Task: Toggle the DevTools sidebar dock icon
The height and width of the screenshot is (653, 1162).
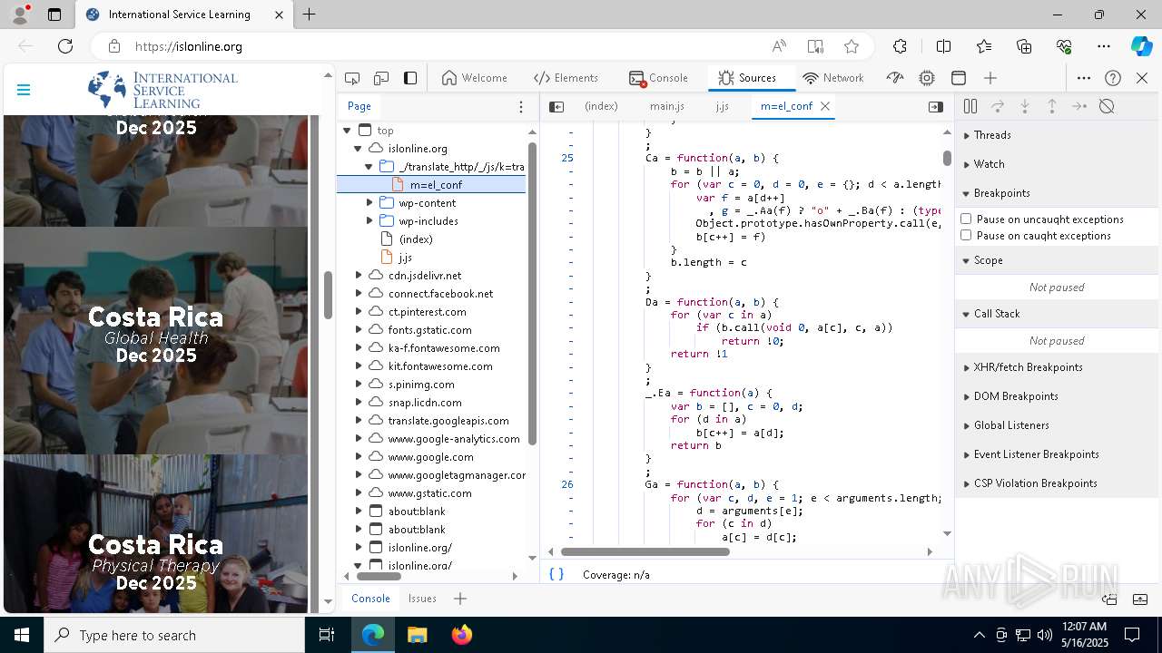Action: pos(410,78)
